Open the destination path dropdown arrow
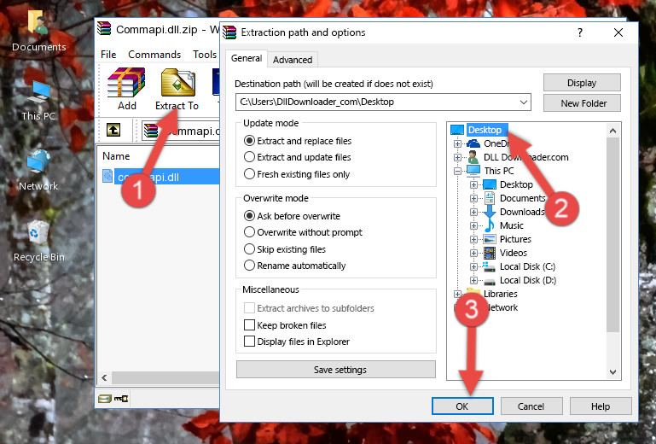Screen dimensions: 656x444 [524, 102]
